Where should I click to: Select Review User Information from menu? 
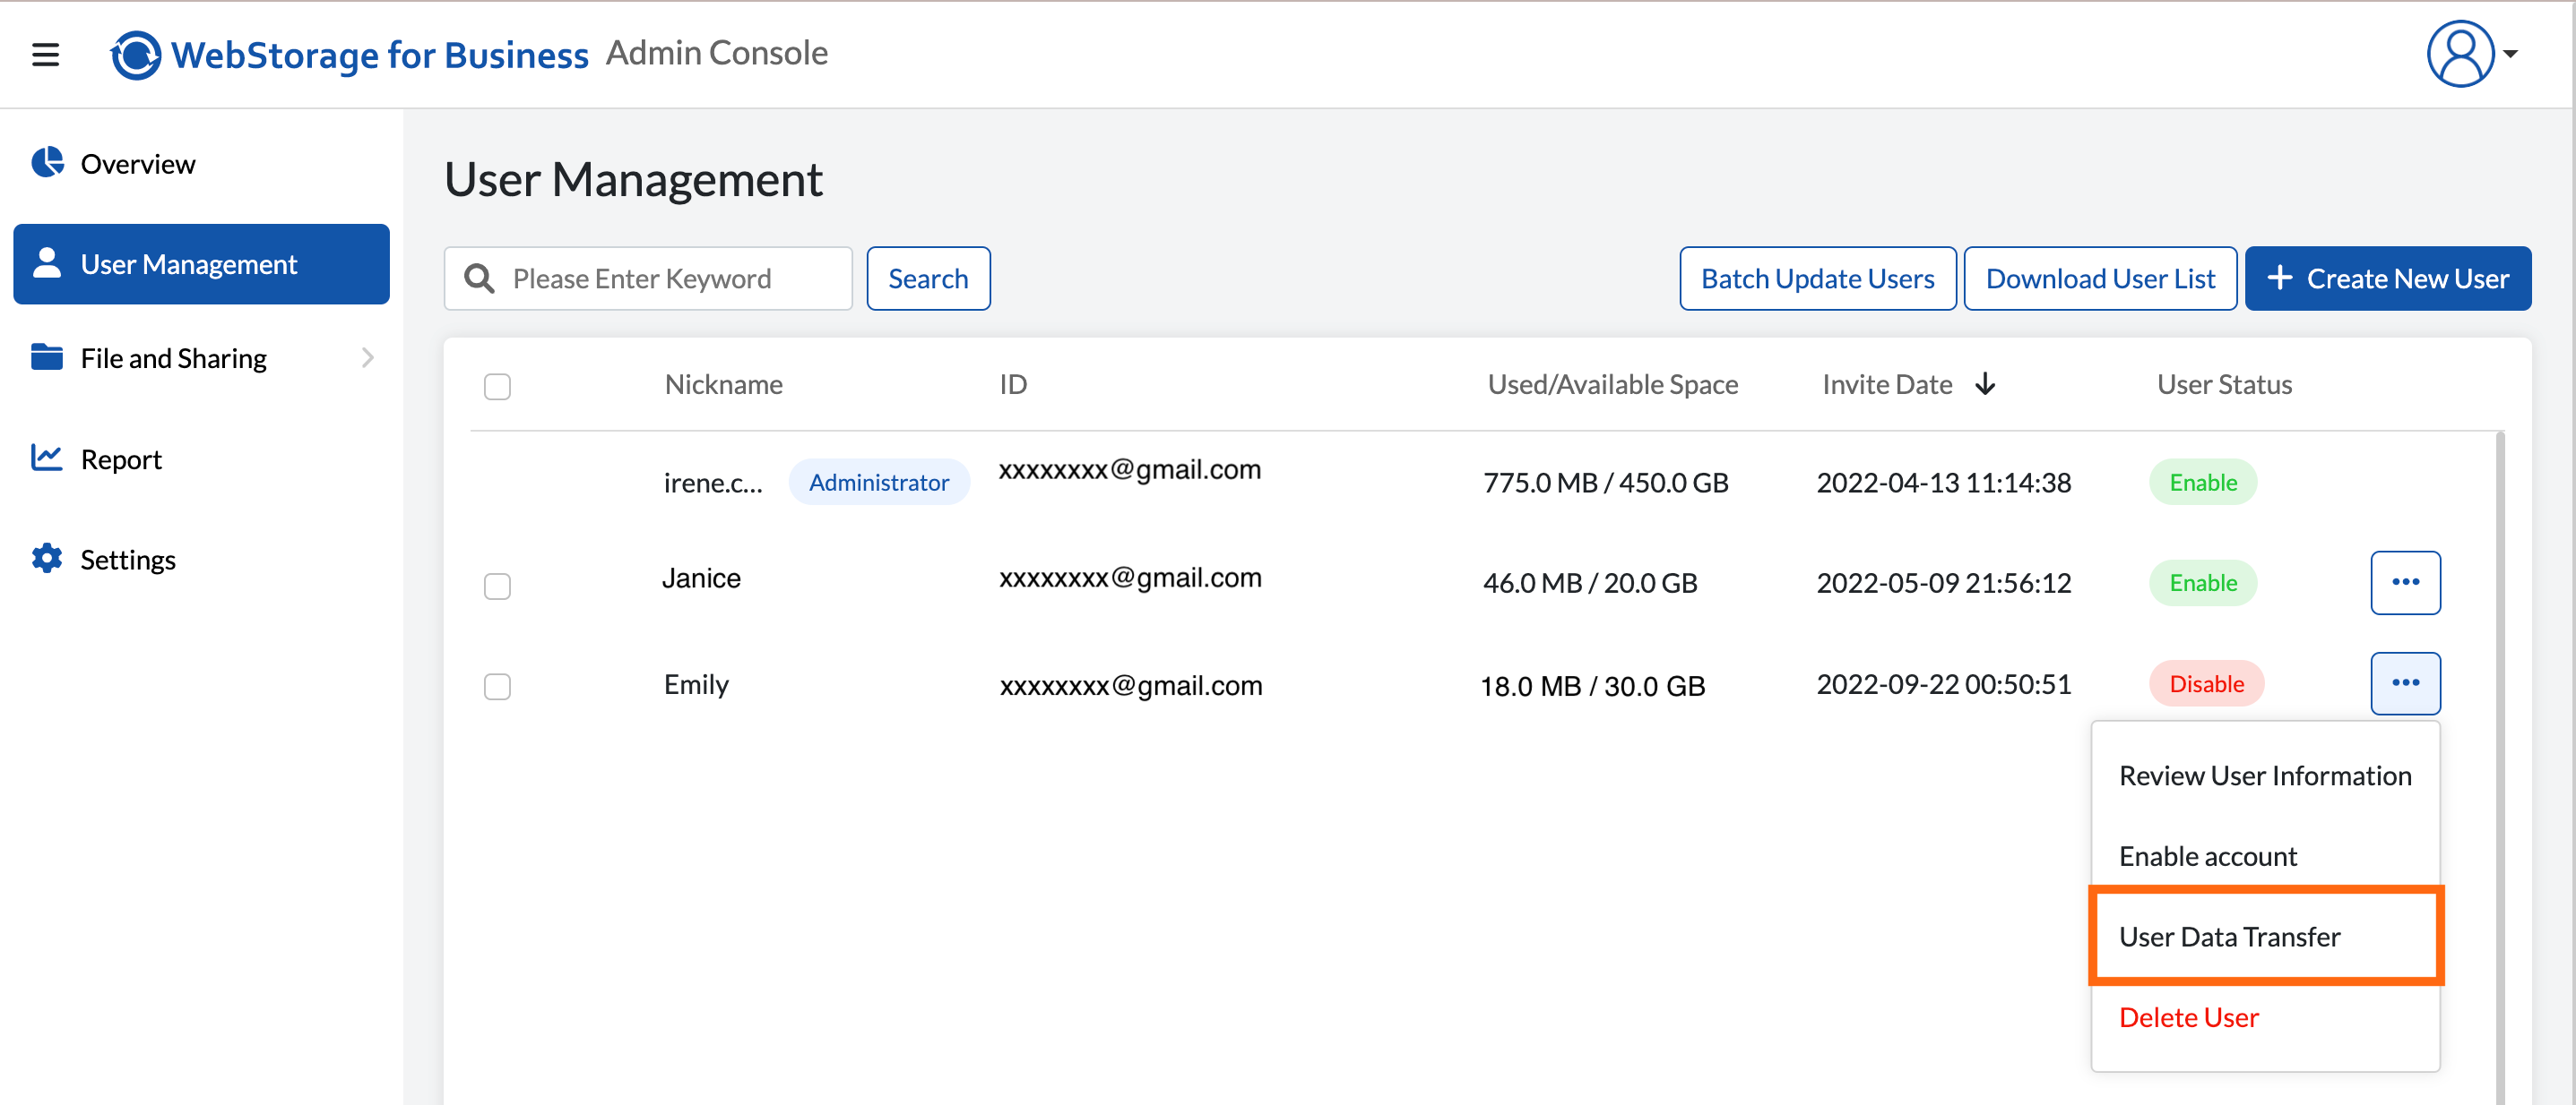(x=2265, y=776)
